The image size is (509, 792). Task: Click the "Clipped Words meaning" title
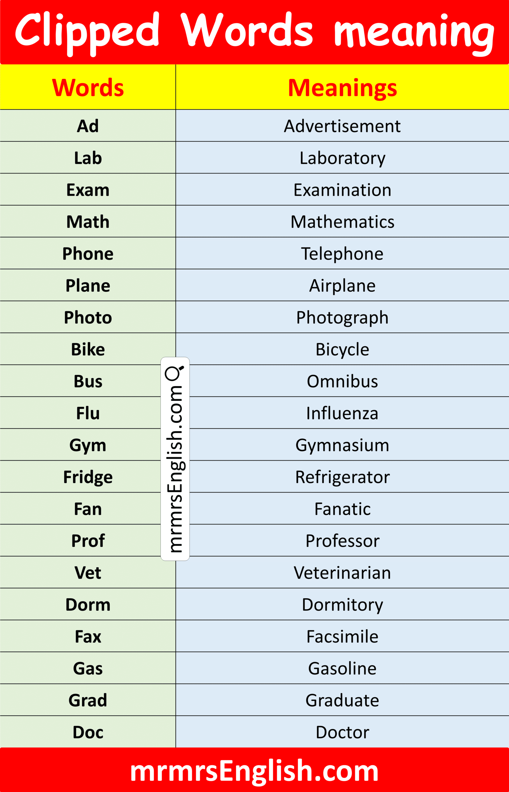(254, 32)
